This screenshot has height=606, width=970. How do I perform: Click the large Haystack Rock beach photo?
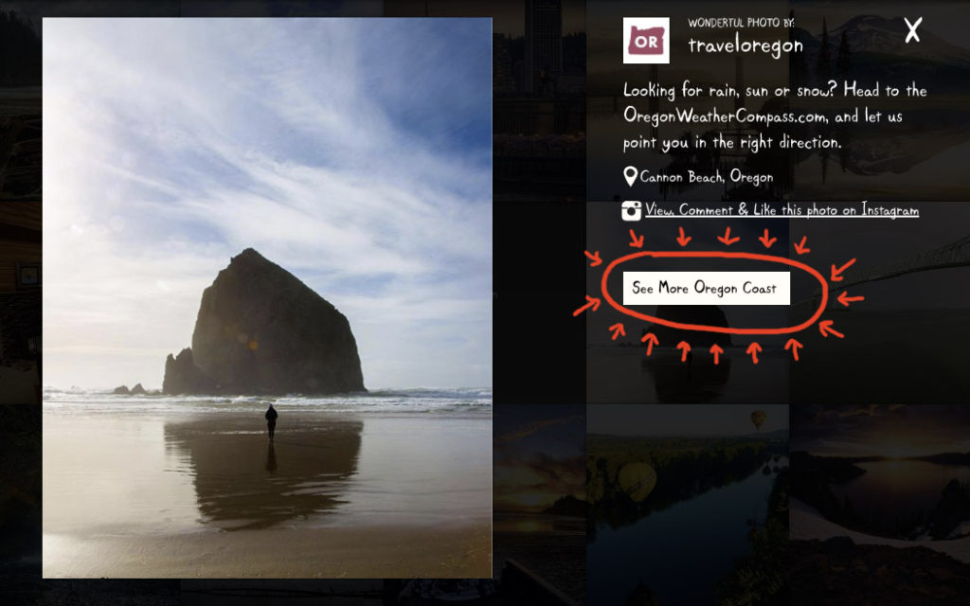(267, 297)
